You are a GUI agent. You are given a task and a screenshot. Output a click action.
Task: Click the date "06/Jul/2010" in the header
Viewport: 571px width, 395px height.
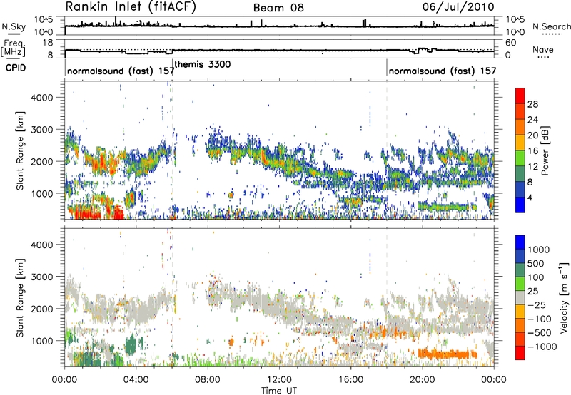[458, 7]
